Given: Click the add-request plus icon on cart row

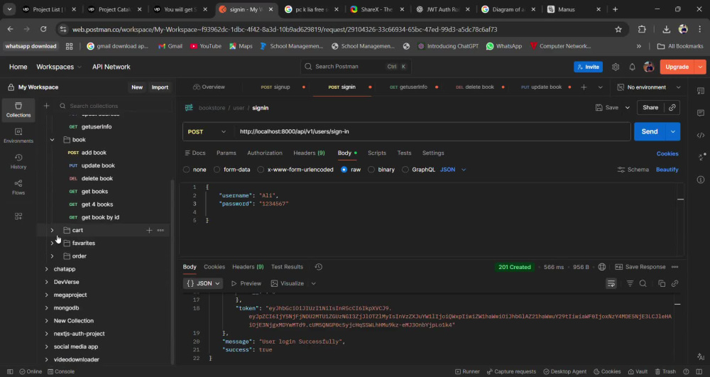Looking at the screenshot, I should [149, 230].
